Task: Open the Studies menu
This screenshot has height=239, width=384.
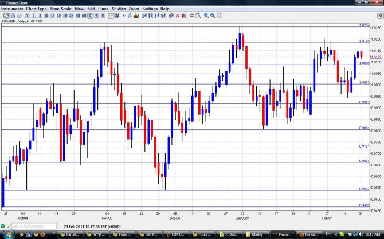Action: (119, 9)
